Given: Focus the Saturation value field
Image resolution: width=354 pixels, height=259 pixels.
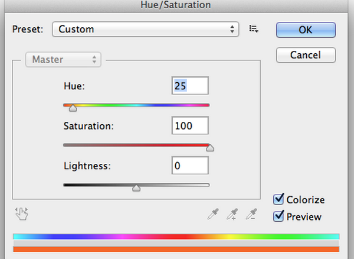Looking at the screenshot, I should (190, 125).
